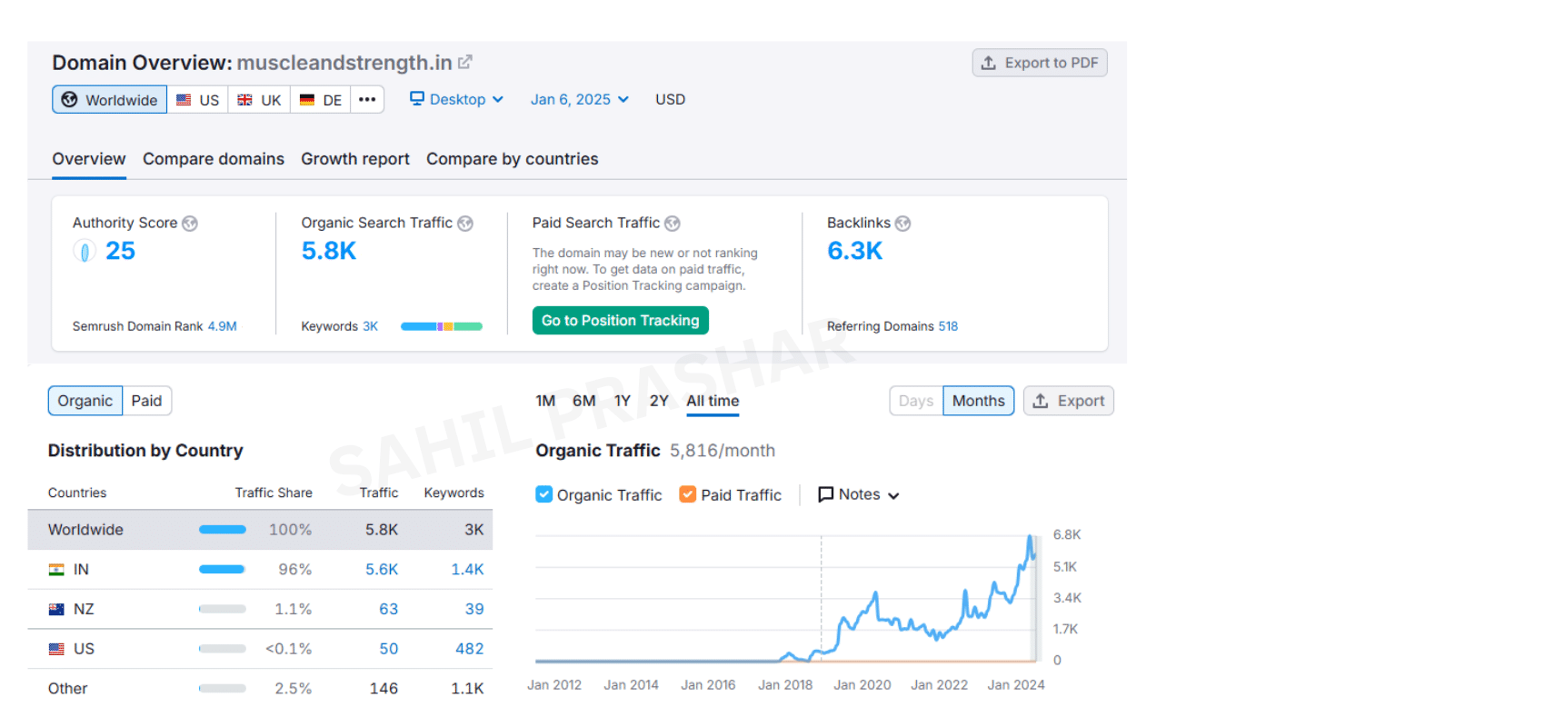
Task: Click the Notes comment icon
Action: (826, 494)
